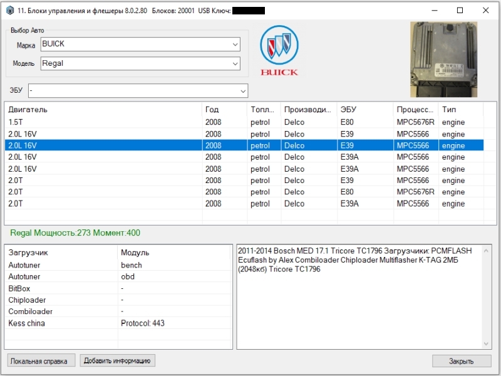Expand the Модель Regal dropdown
The height and width of the screenshot is (376, 501).
pos(140,63)
